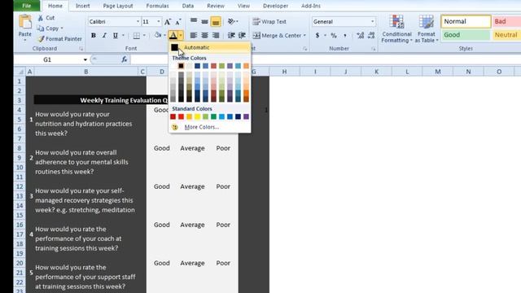Toggle Underline formatting
This screenshot has height=293, width=521.
click(116, 36)
